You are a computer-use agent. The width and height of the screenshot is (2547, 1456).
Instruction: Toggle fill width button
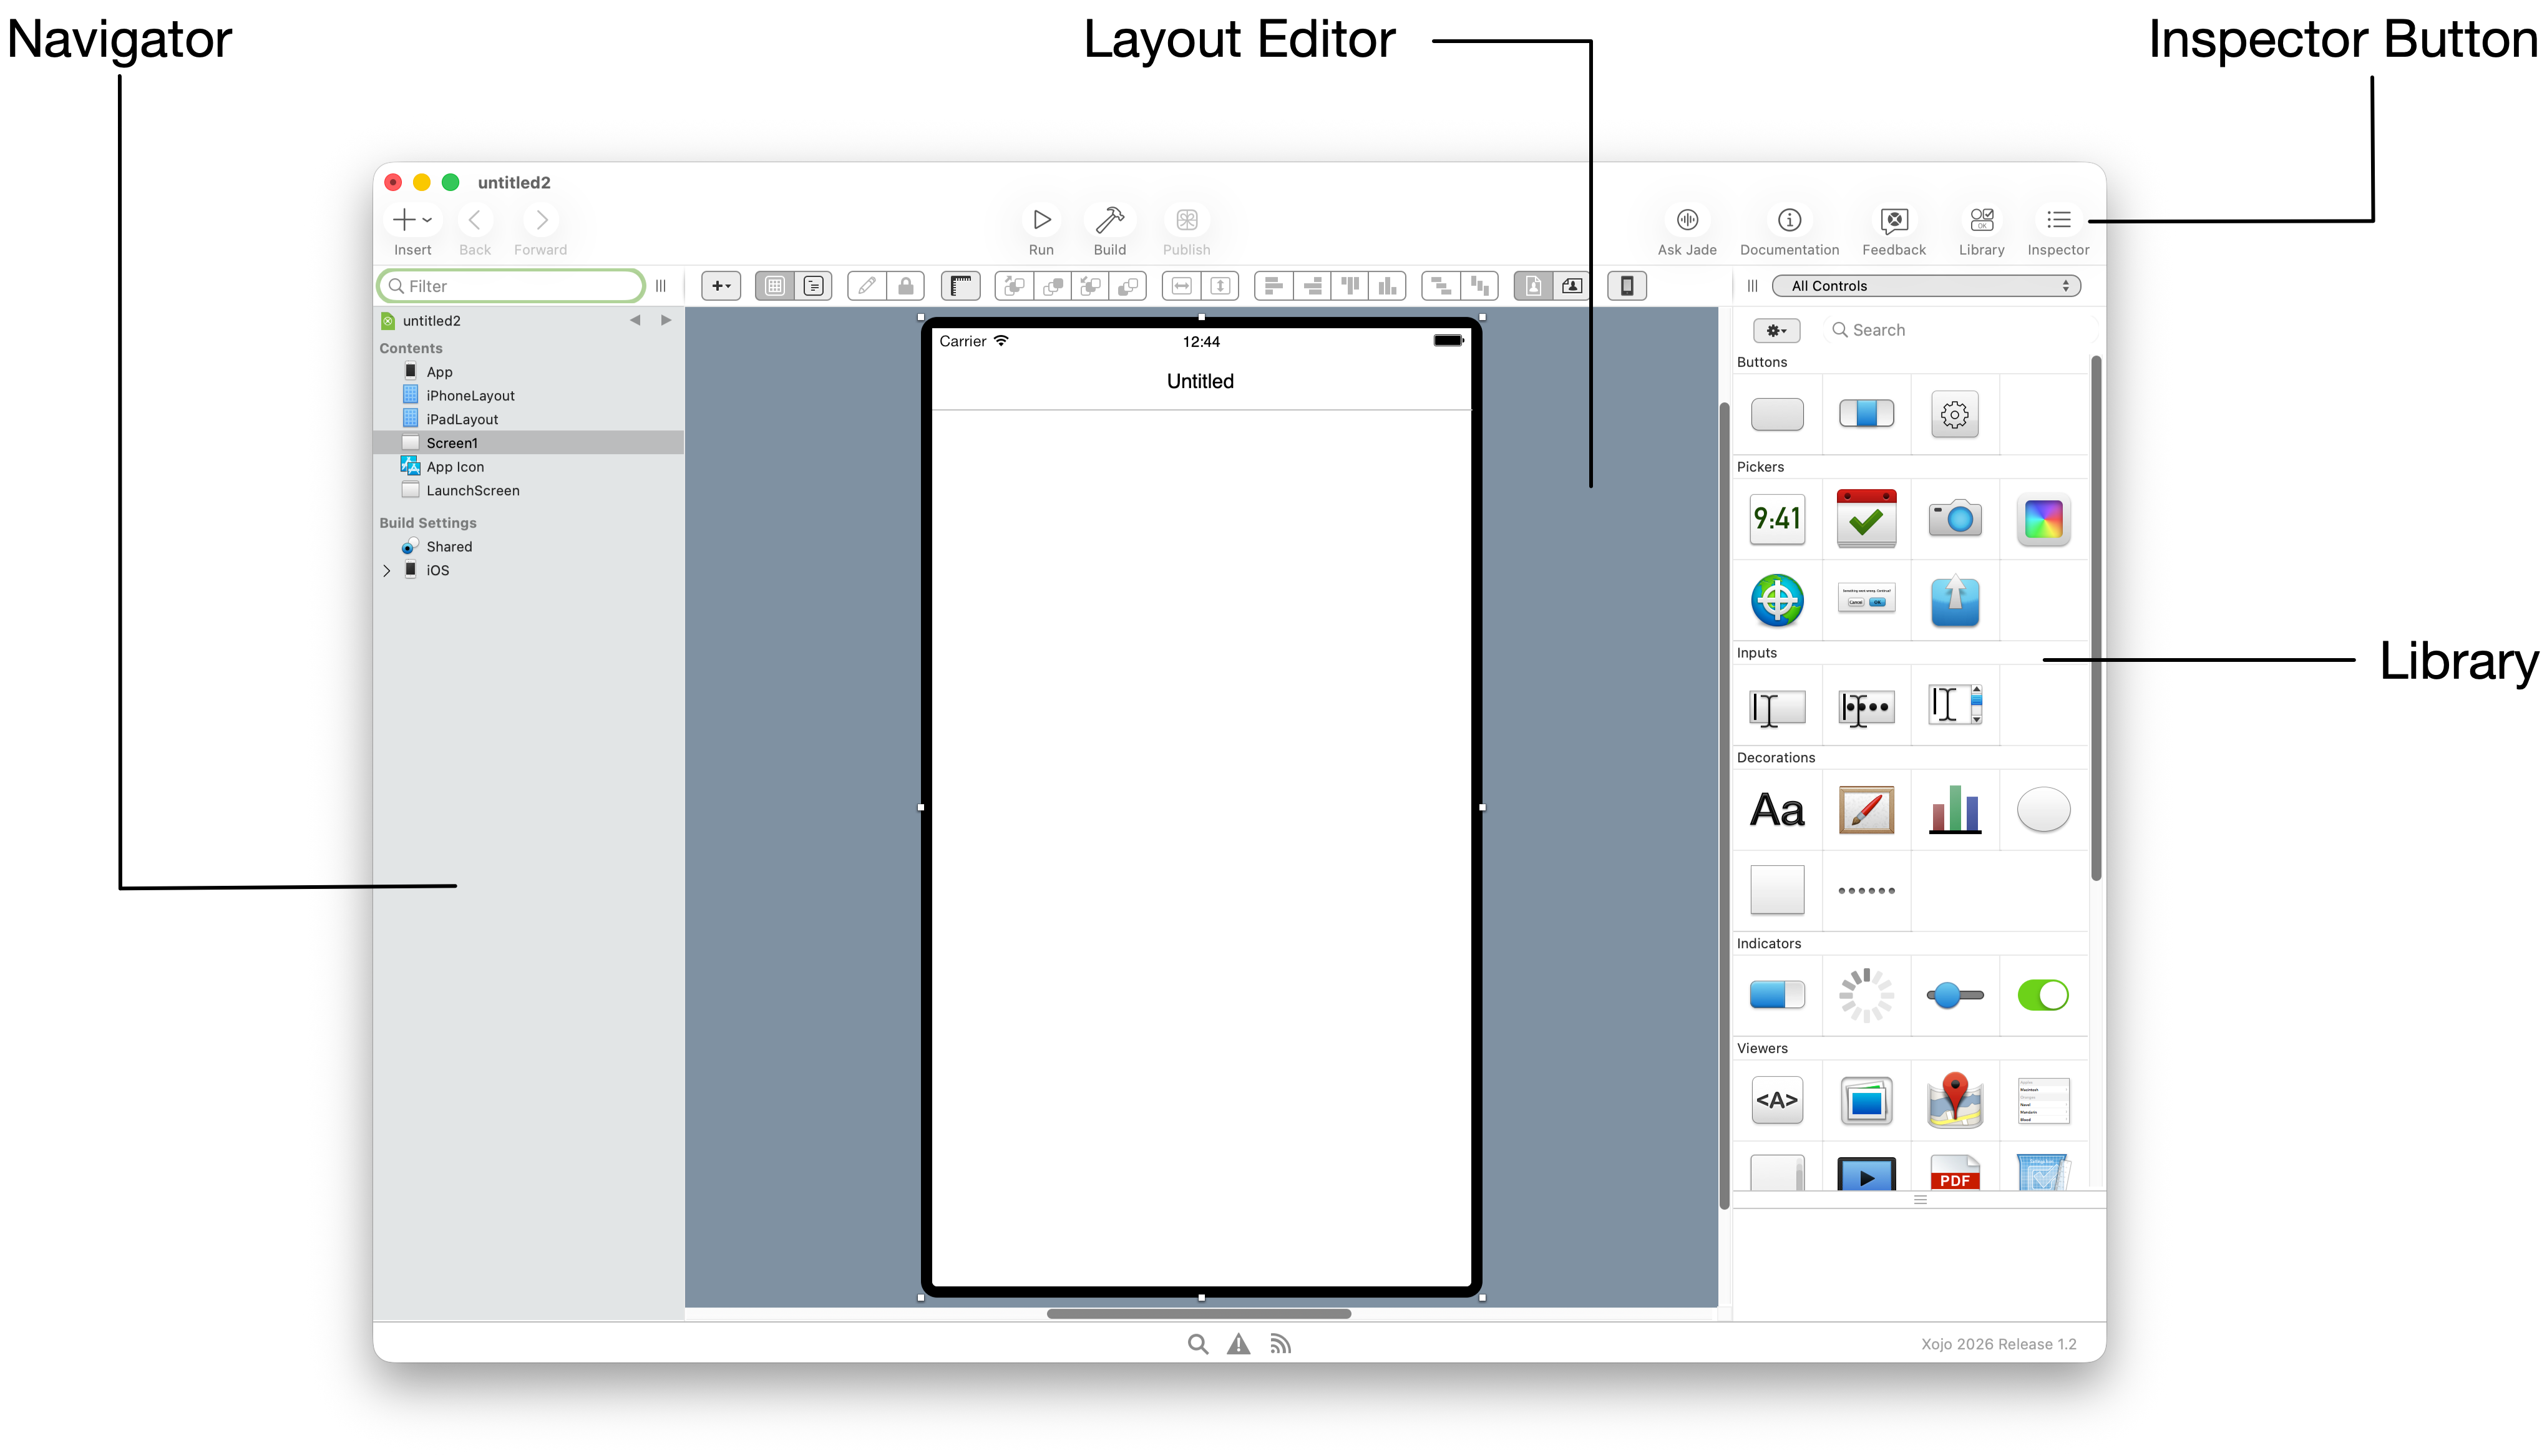click(1181, 286)
